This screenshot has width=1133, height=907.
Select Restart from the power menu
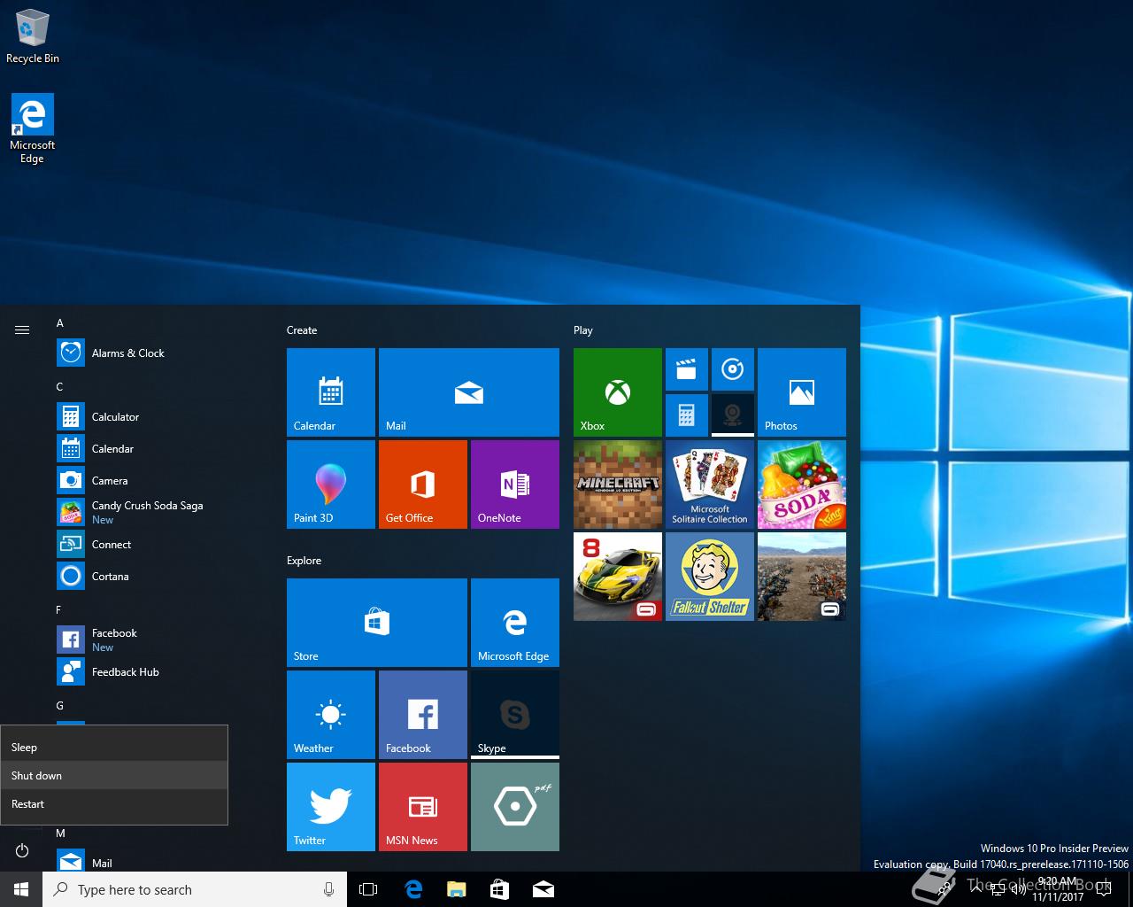114,803
